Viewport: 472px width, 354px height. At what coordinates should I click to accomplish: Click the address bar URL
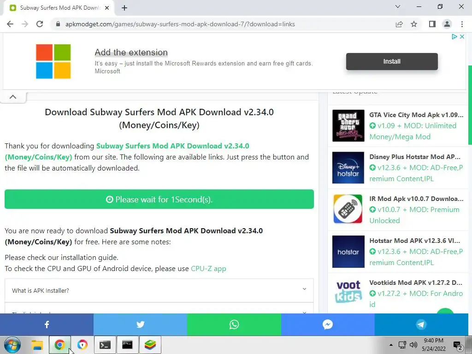tap(180, 24)
